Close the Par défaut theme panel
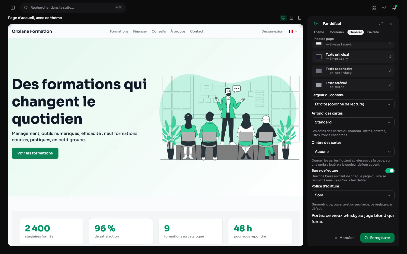The height and width of the screenshot is (254, 407). [x=391, y=24]
